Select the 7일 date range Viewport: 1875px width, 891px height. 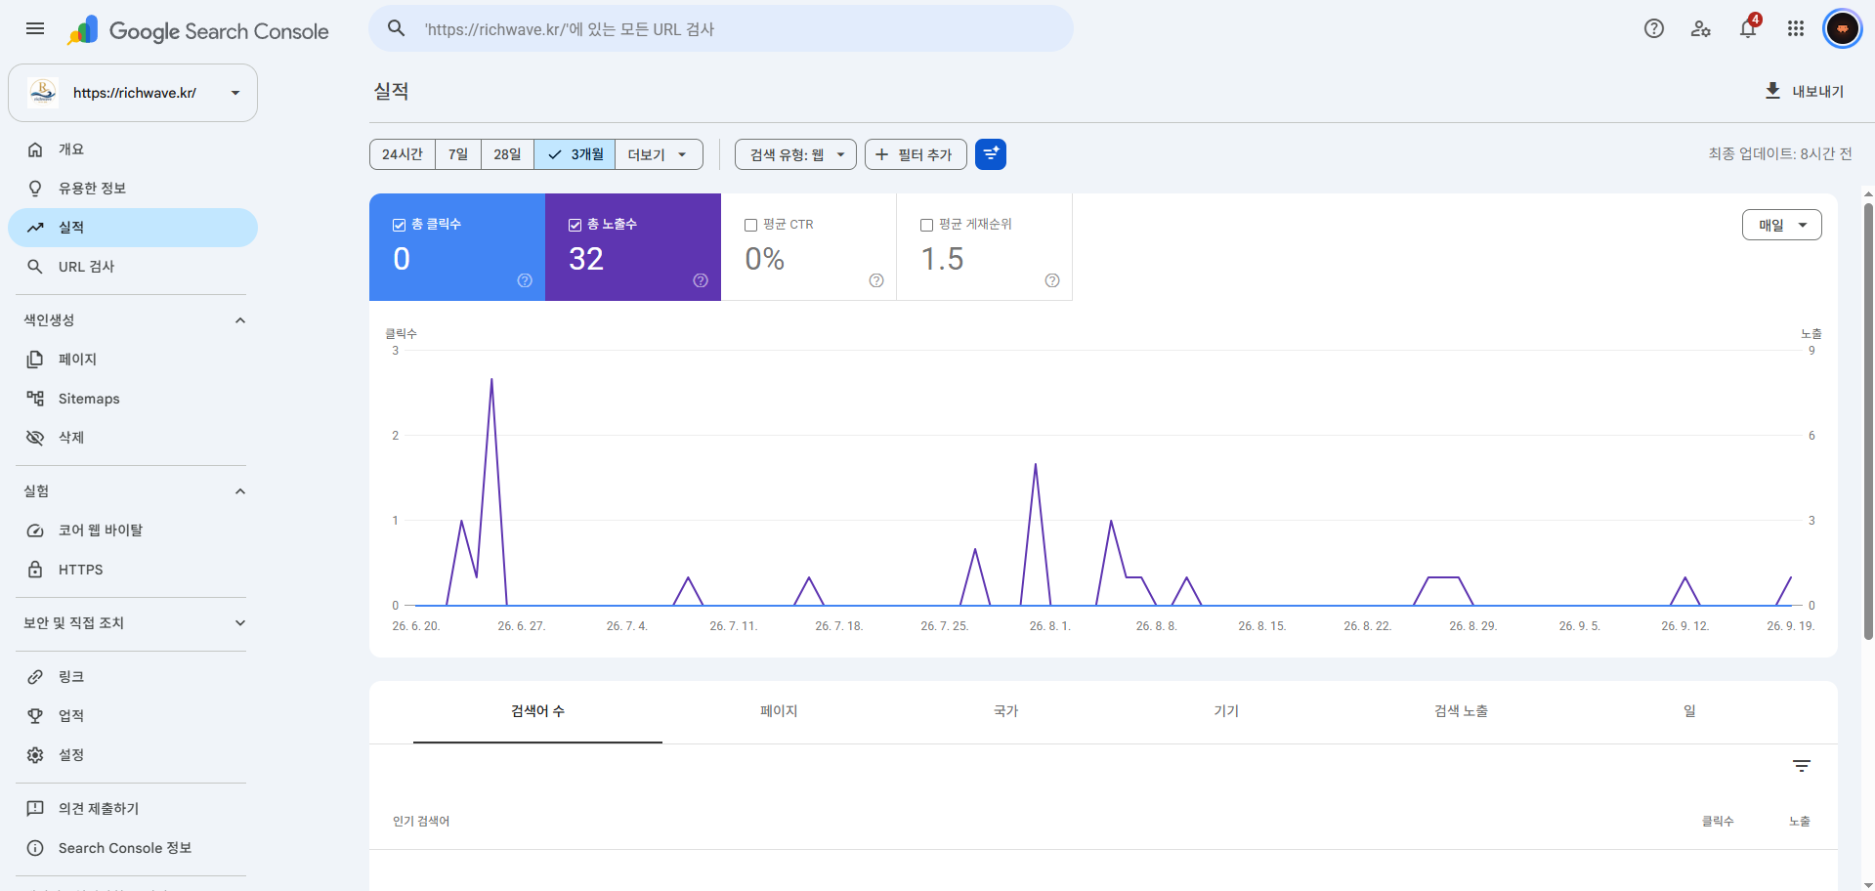[x=458, y=154]
